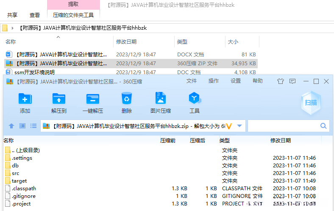This screenshot has height=211, width=334.
Task: Open the 操作 menu in 360压缩
Action: (214, 81)
